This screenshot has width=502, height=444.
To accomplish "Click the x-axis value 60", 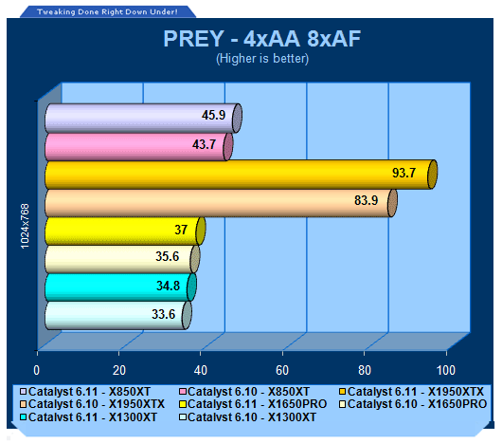I will pyautogui.click(x=282, y=370).
